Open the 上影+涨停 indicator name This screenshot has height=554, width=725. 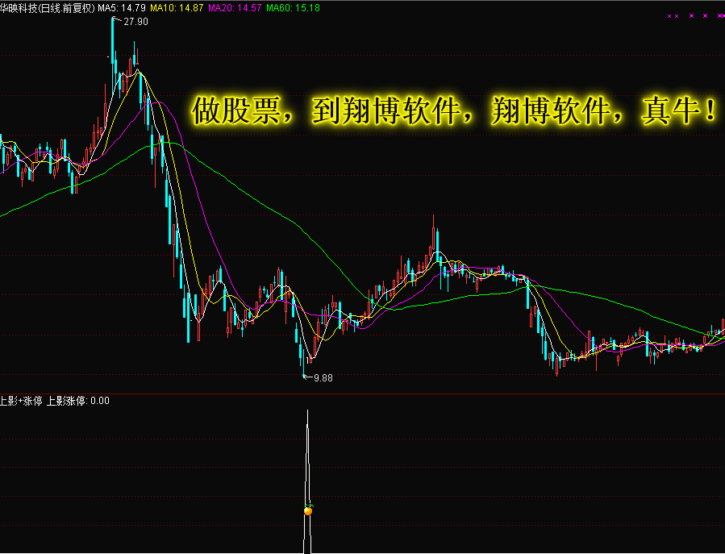click(21, 401)
